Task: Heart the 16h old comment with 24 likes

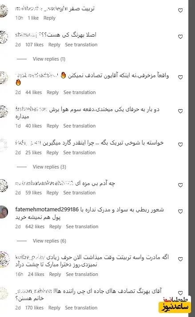Action: point(180,259)
